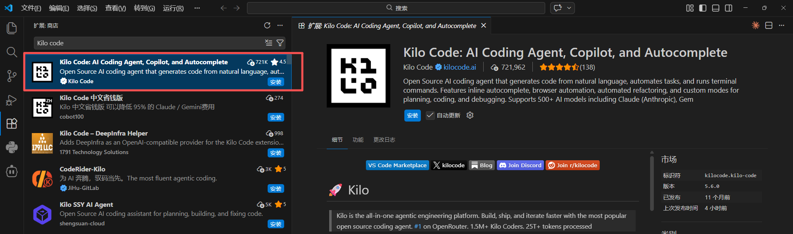
Task: Install Kilo Code from the detail page
Action: point(412,115)
